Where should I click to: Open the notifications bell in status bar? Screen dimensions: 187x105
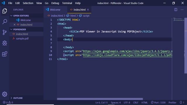tap(181, 102)
